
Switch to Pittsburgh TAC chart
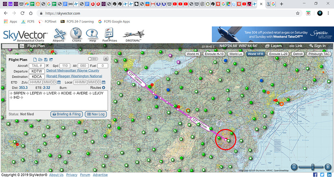click(x=319, y=54)
